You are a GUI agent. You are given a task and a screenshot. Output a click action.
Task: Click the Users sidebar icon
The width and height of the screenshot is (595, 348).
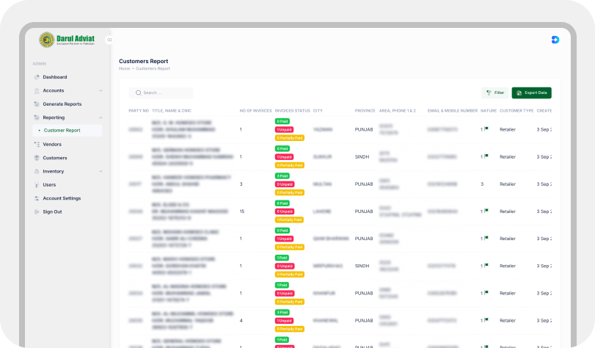[x=37, y=185]
